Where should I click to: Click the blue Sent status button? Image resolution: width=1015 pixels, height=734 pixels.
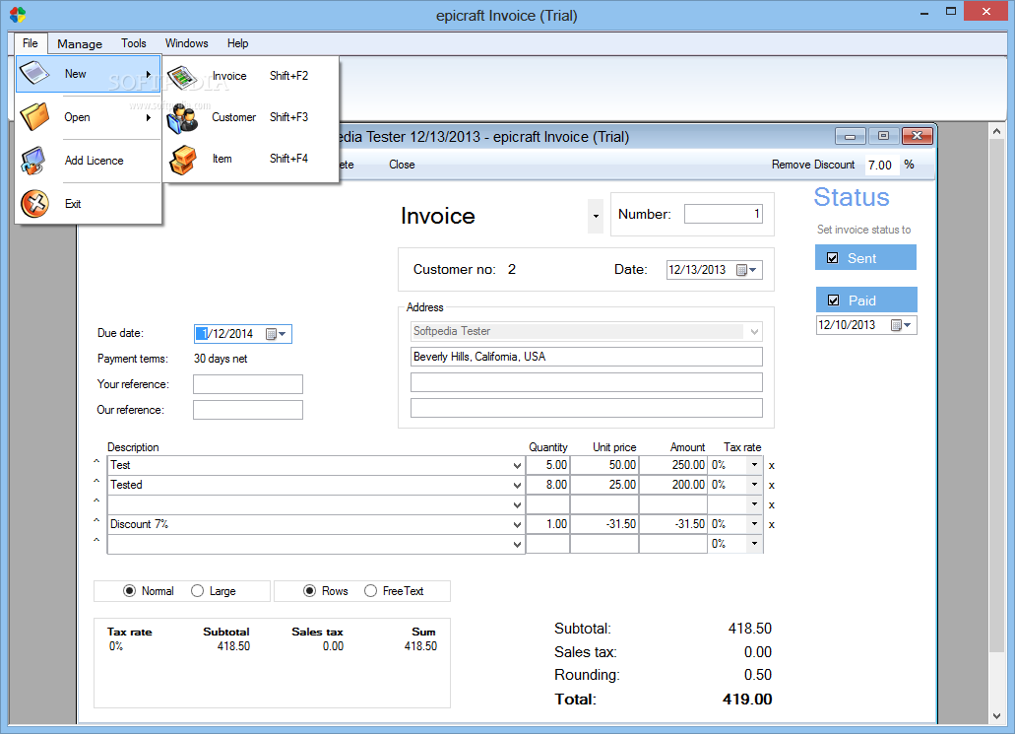[865, 257]
